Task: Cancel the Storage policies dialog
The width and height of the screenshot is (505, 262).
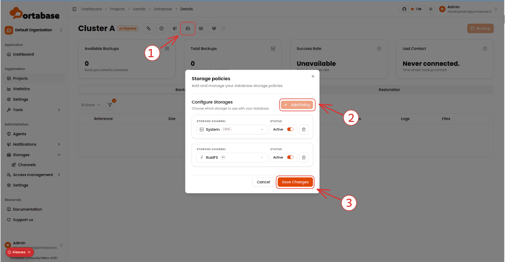Action: pyautogui.click(x=263, y=182)
